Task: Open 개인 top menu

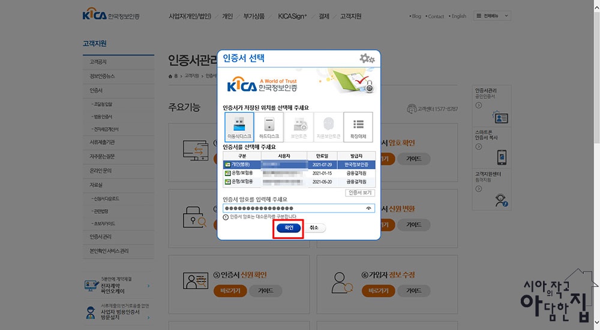Action: click(x=227, y=16)
